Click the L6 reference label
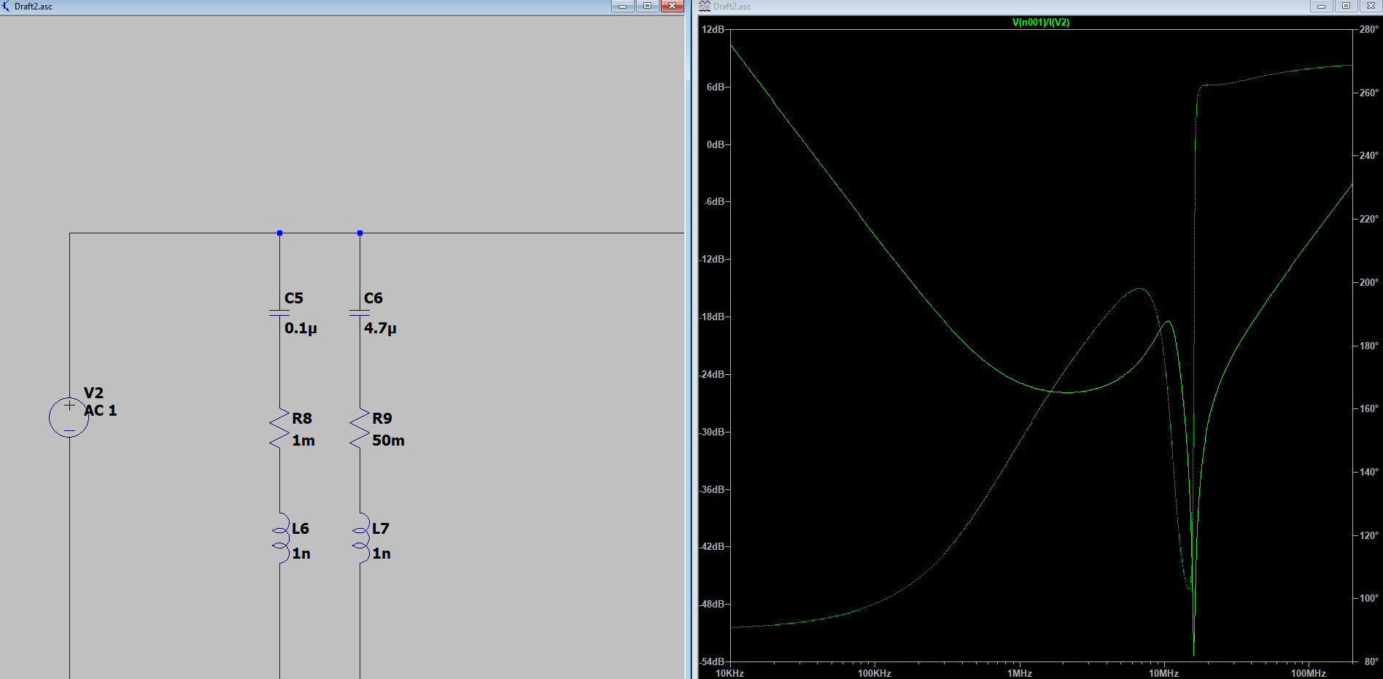 301,529
